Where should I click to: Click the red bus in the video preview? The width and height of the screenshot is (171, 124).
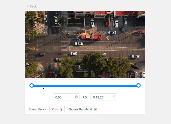[91, 37]
